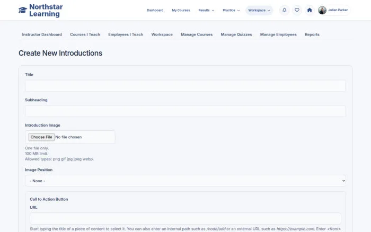Click 'Allowed types: png gif jpg jpeg webp.' text
Image resolution: width=371 pixels, height=232 pixels.
(x=59, y=159)
